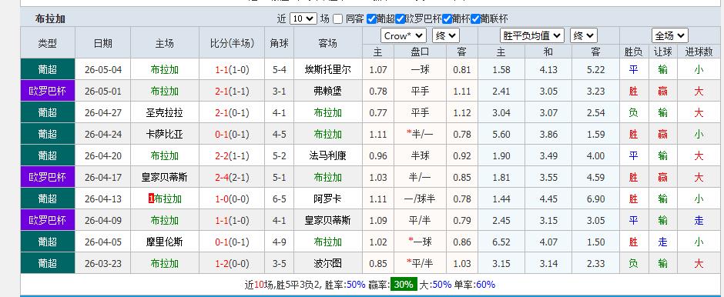Click the 一球 handicap for 埃斯托里尔 row
Screen dimensions: 724x297
[420, 70]
